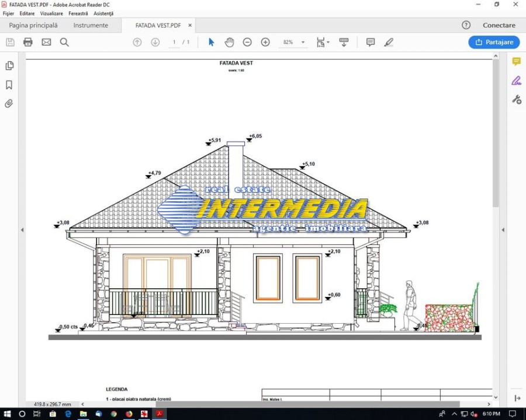This screenshot has width=526, height=420.
Task: Select the Highlight text pen tool
Action: (x=389, y=42)
